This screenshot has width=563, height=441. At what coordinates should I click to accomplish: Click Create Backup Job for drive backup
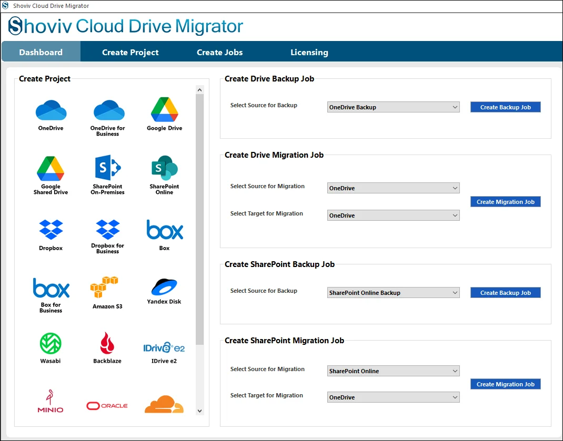pyautogui.click(x=506, y=107)
